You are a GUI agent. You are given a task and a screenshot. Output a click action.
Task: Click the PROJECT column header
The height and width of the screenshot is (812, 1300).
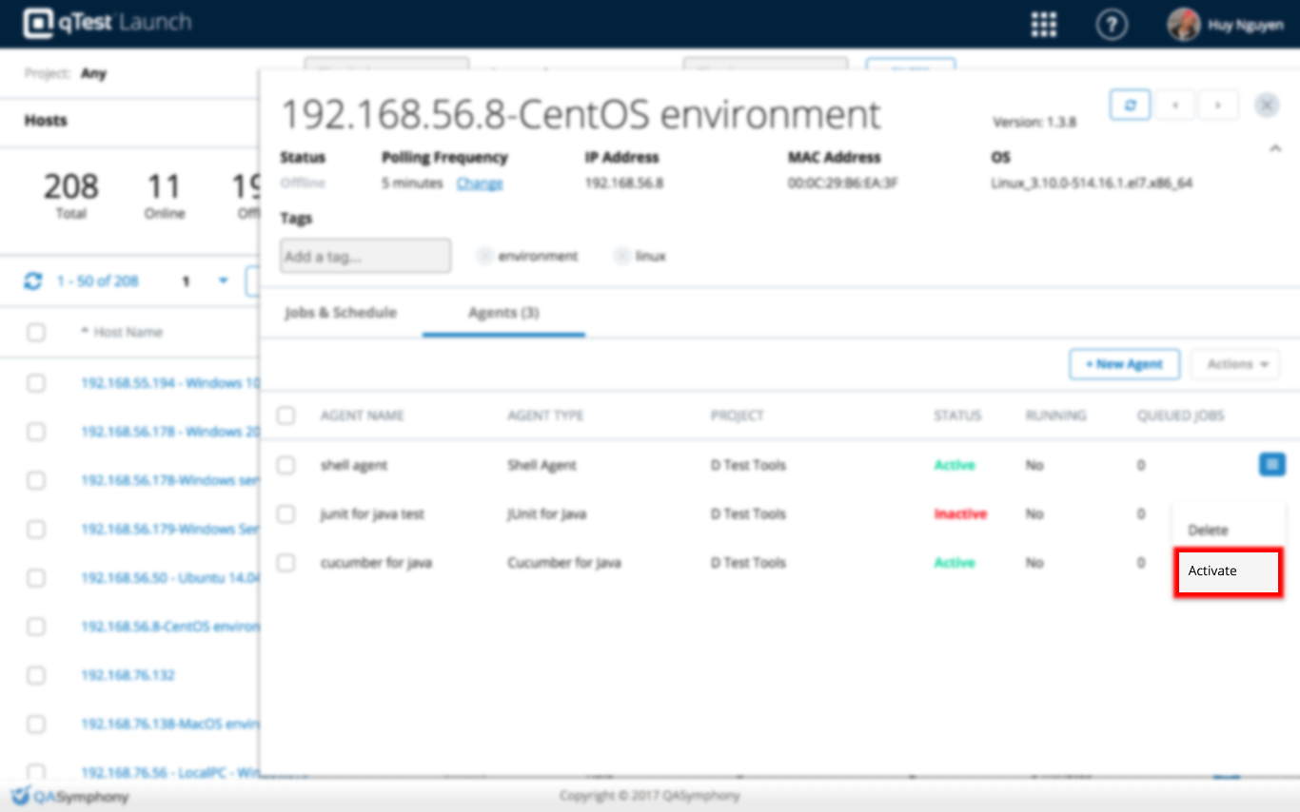pyautogui.click(x=737, y=416)
